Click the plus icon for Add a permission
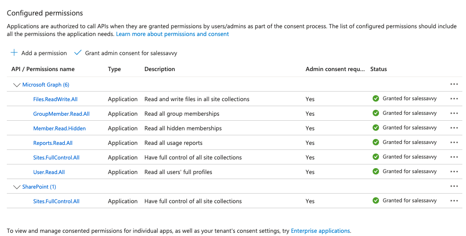 tap(14, 53)
